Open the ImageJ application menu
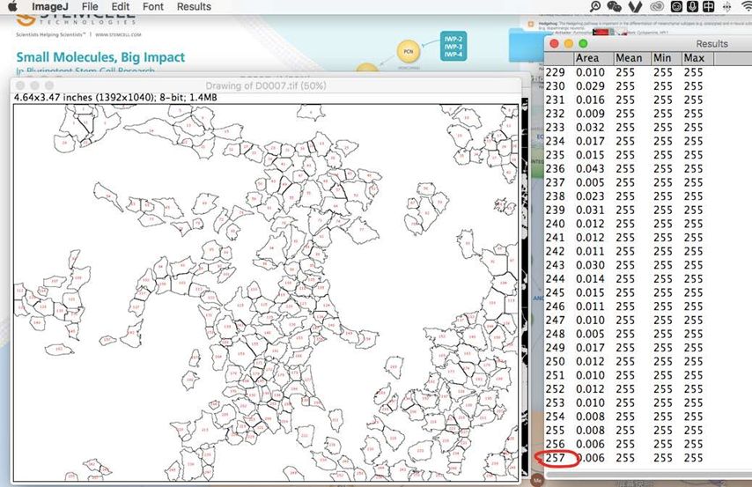This screenshot has width=752, height=487. click(50, 7)
